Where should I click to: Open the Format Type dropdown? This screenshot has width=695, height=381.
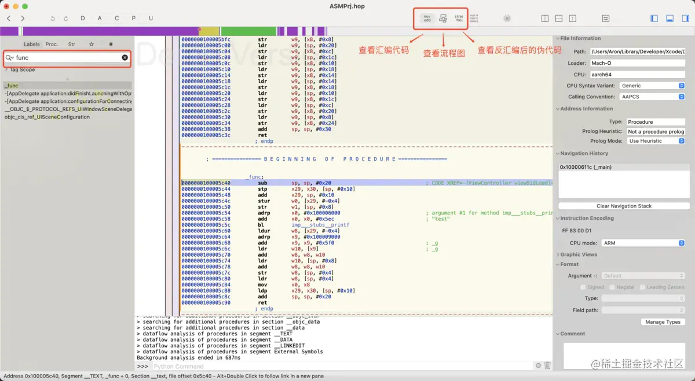tap(643, 298)
